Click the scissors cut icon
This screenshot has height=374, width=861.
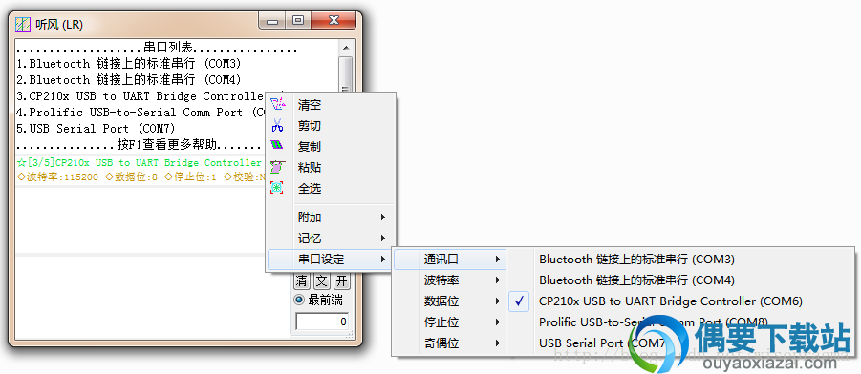pos(278,126)
